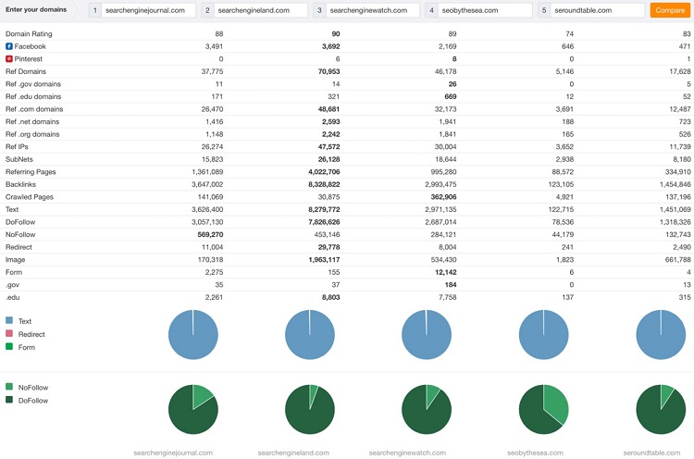Edit domain field containing seroundtable.com
This screenshot has width=694, height=459.
[x=598, y=10]
